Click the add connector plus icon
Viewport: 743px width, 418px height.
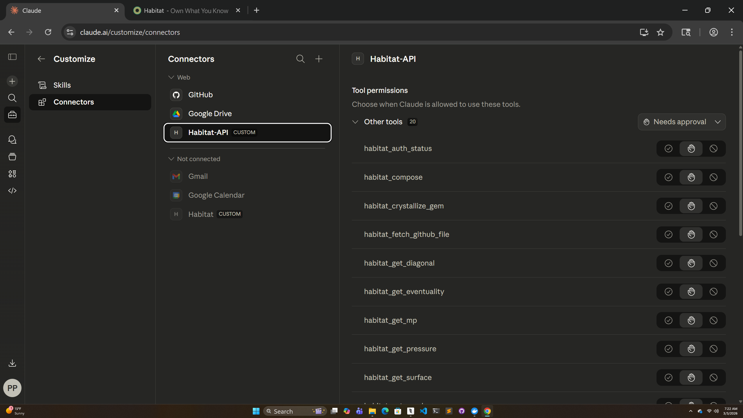tap(319, 59)
